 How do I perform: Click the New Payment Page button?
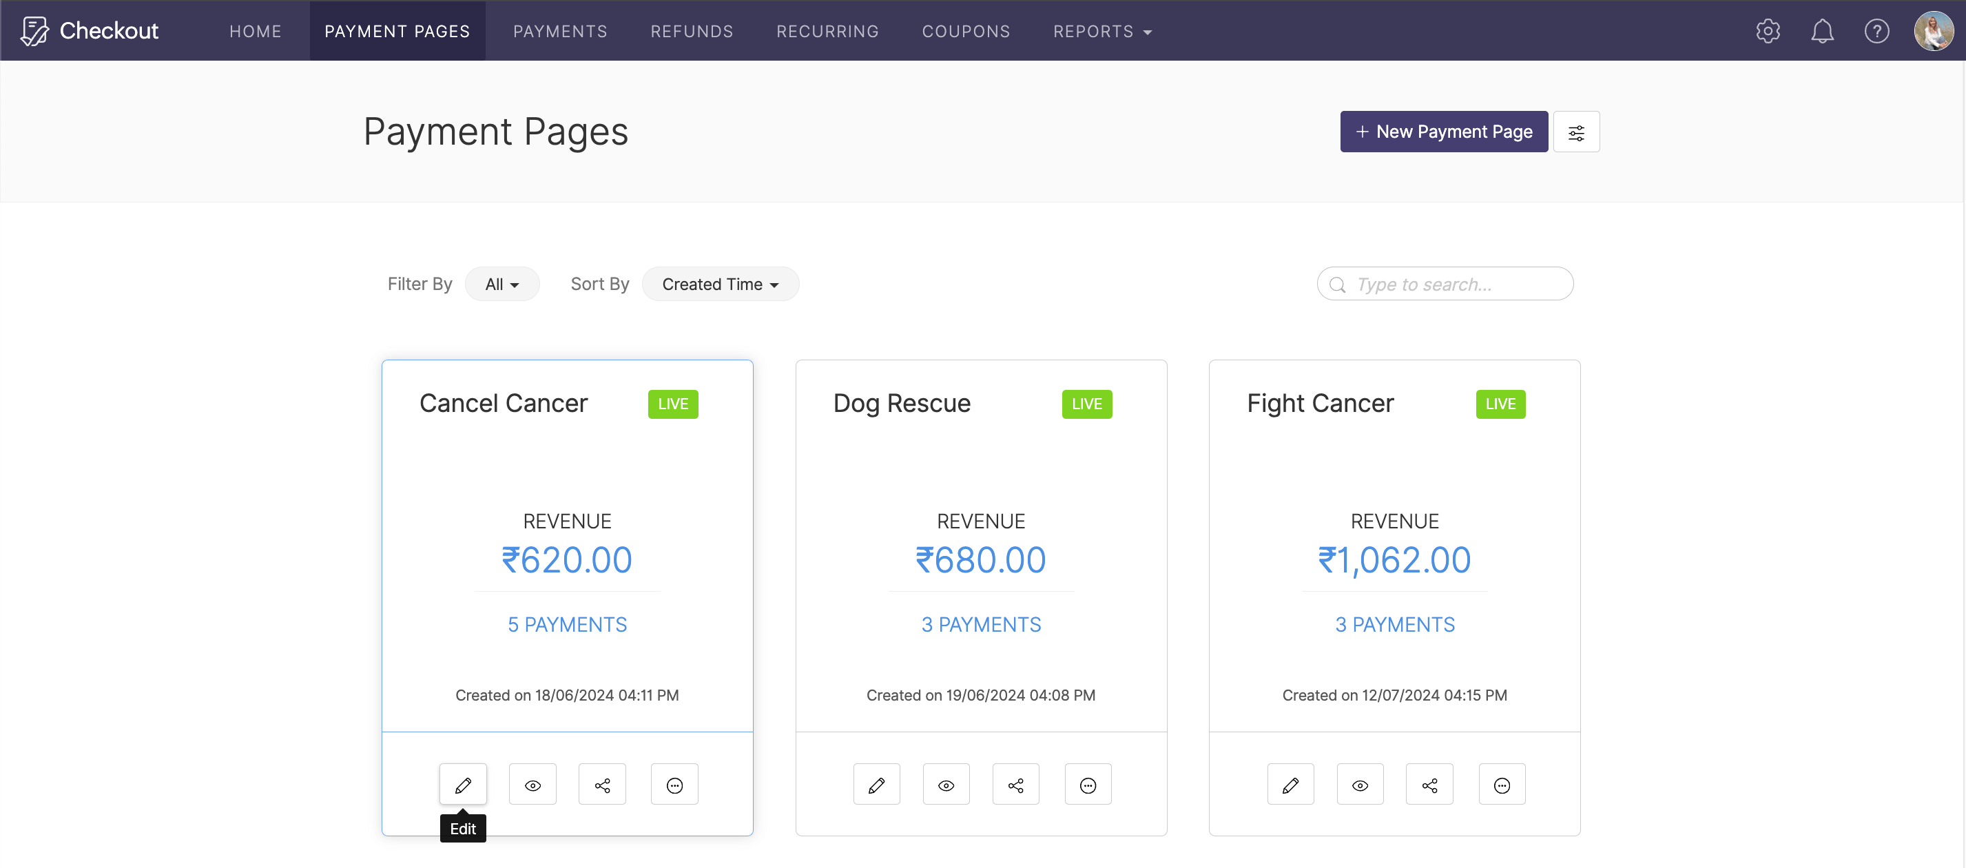click(x=1445, y=132)
